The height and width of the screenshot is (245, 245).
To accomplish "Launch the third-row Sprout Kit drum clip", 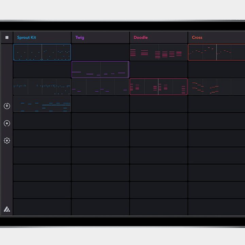I will click(x=42, y=86).
